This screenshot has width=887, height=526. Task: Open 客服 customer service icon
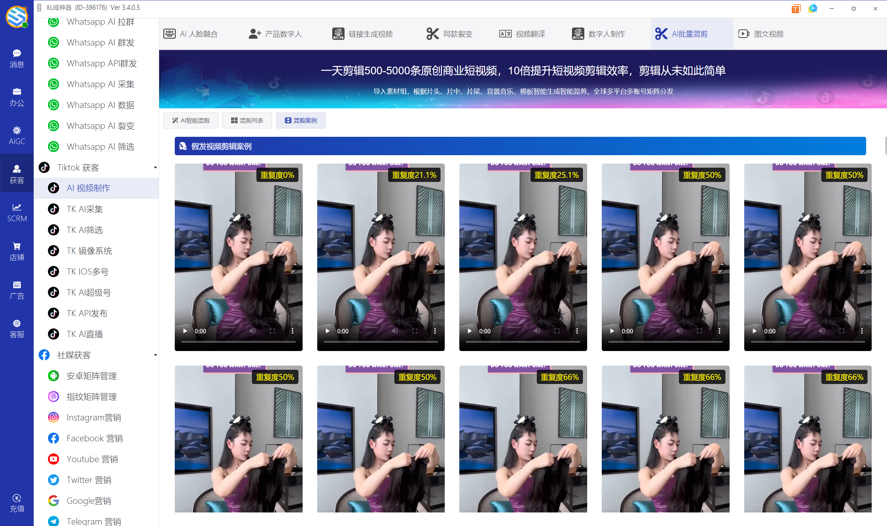coord(17,328)
